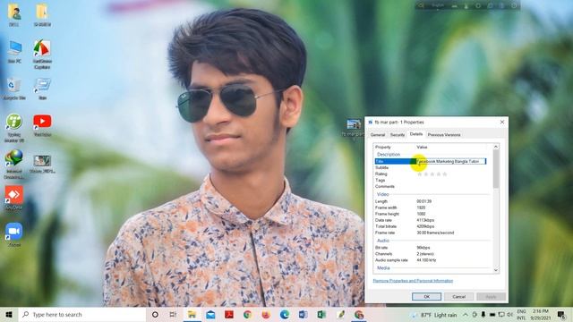Set the Rating to one star
Screen dimensions: 573x322
[x=420, y=174]
